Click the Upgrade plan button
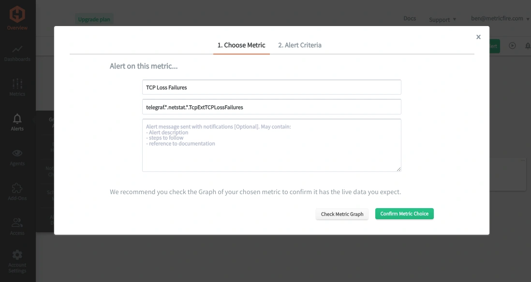The image size is (531, 282). pyautogui.click(x=94, y=19)
